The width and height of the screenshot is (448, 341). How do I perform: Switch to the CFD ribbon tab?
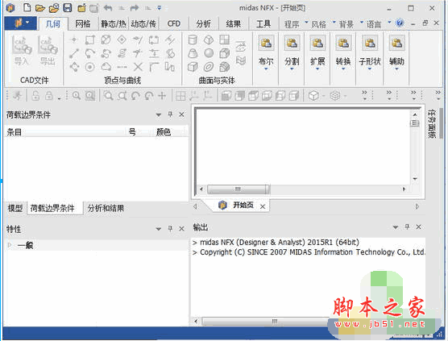174,23
